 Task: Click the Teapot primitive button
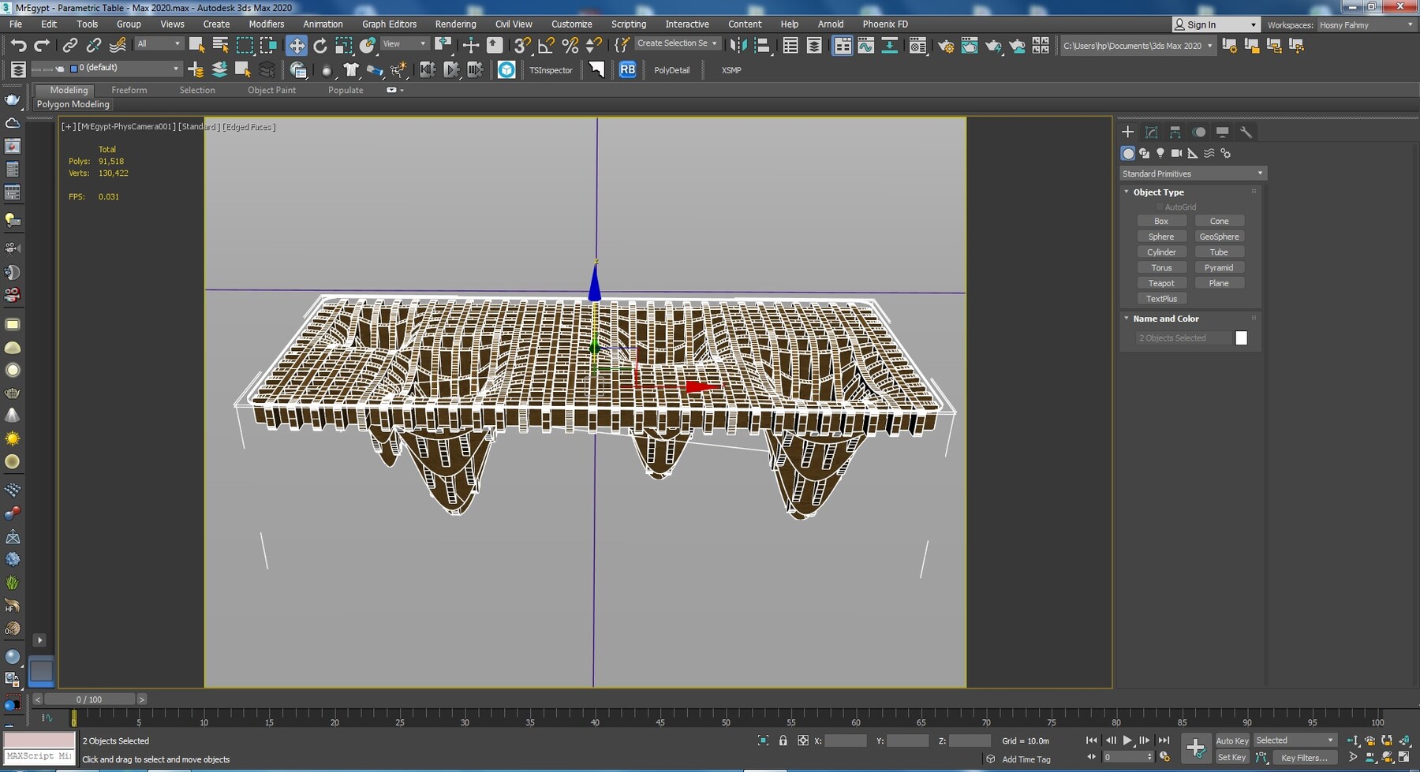(x=1162, y=282)
